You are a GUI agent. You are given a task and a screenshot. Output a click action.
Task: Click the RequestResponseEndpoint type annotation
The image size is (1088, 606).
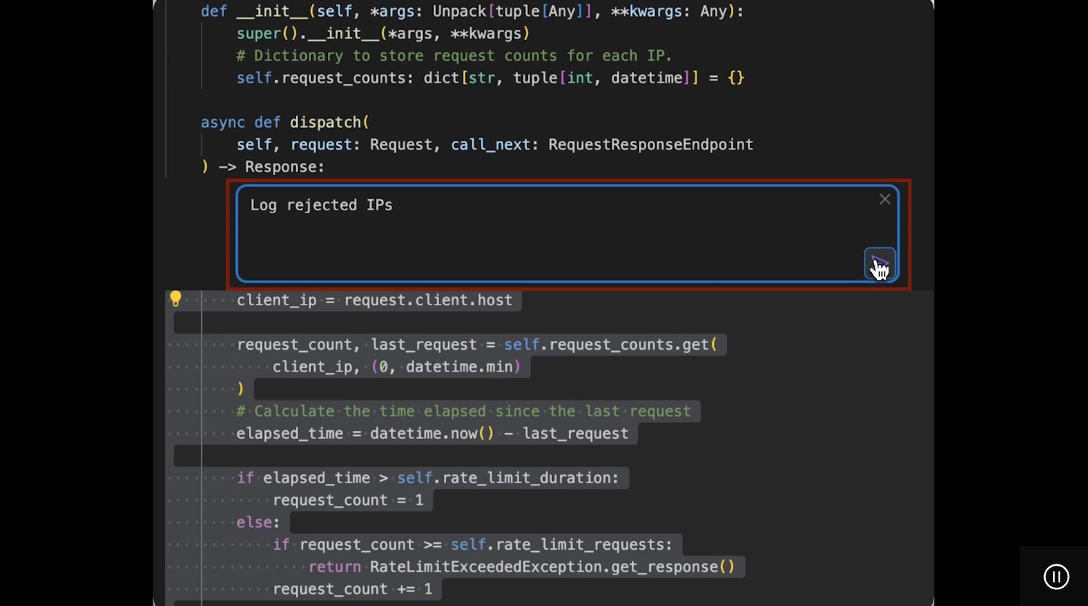(x=650, y=145)
